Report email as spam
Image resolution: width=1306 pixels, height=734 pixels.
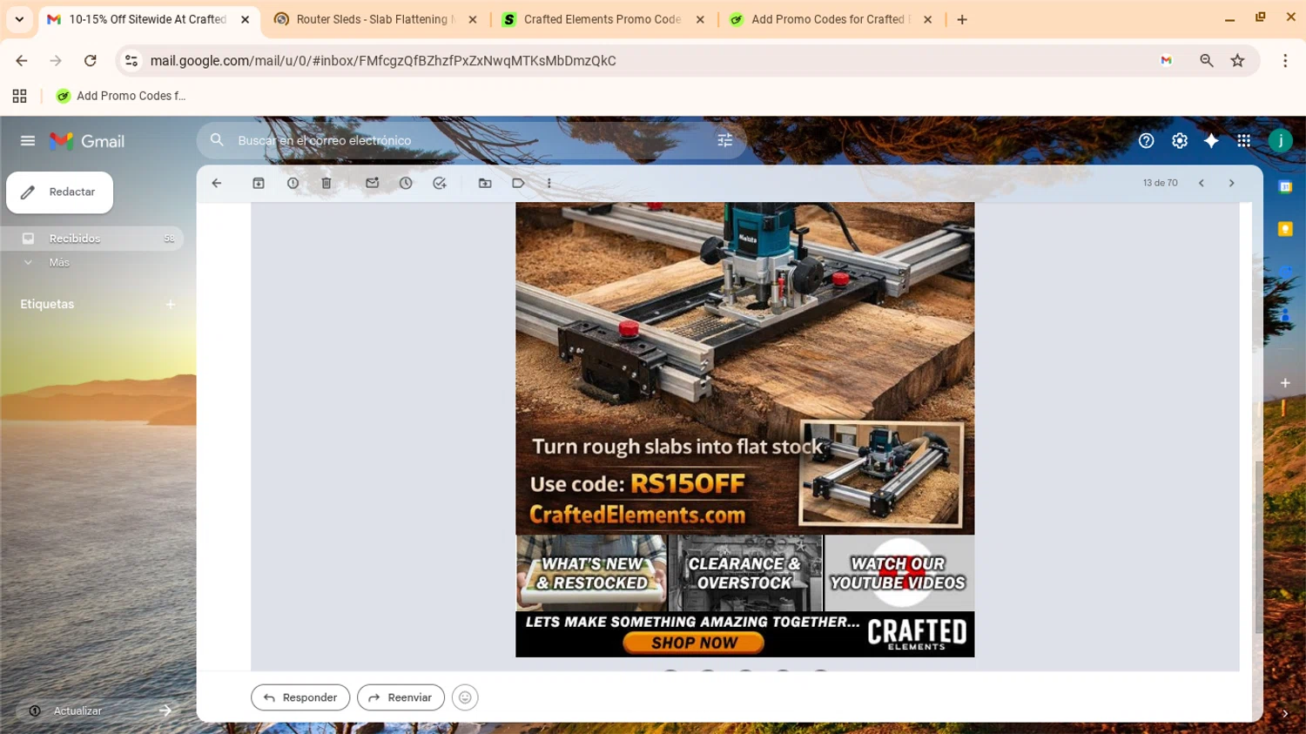tap(293, 184)
